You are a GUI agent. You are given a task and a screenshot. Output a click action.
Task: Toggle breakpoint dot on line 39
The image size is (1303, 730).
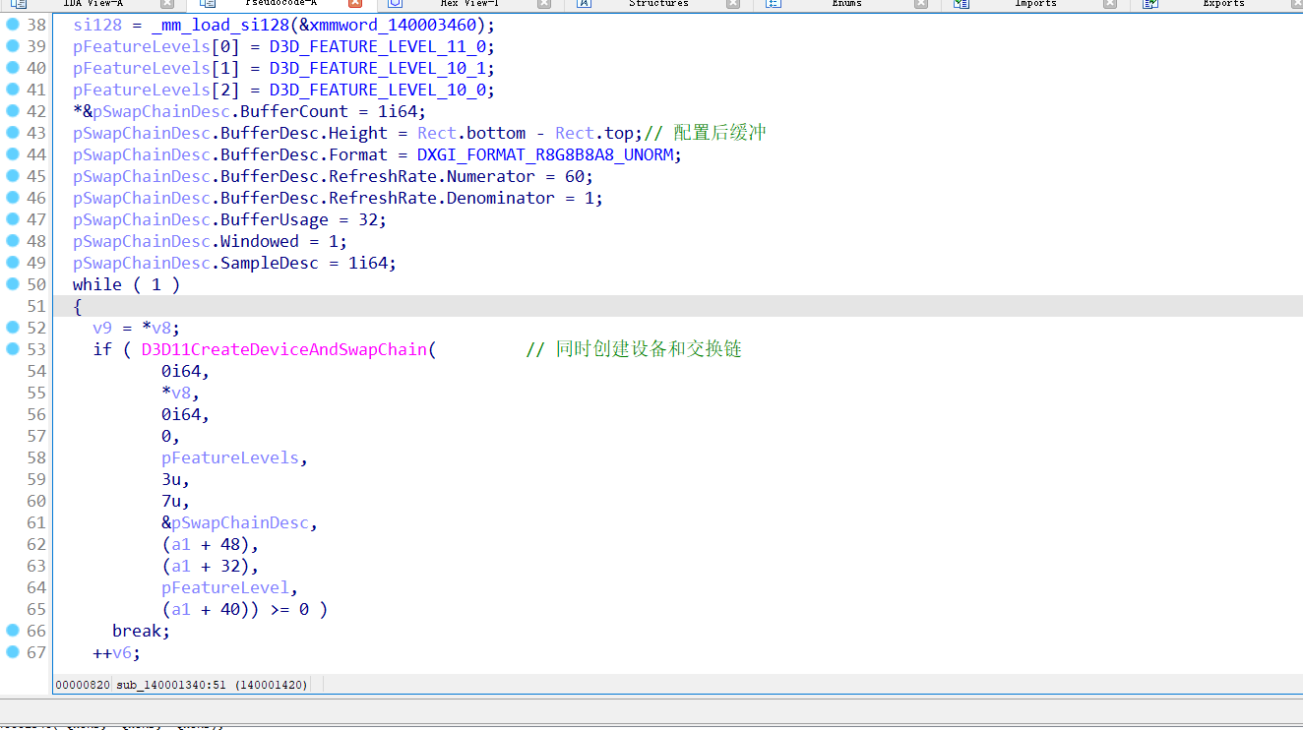coord(12,46)
